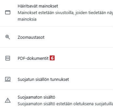Click the plus sign inside the zoom magnifier
Viewport: 113px width, 109px height.
pos(7,37)
